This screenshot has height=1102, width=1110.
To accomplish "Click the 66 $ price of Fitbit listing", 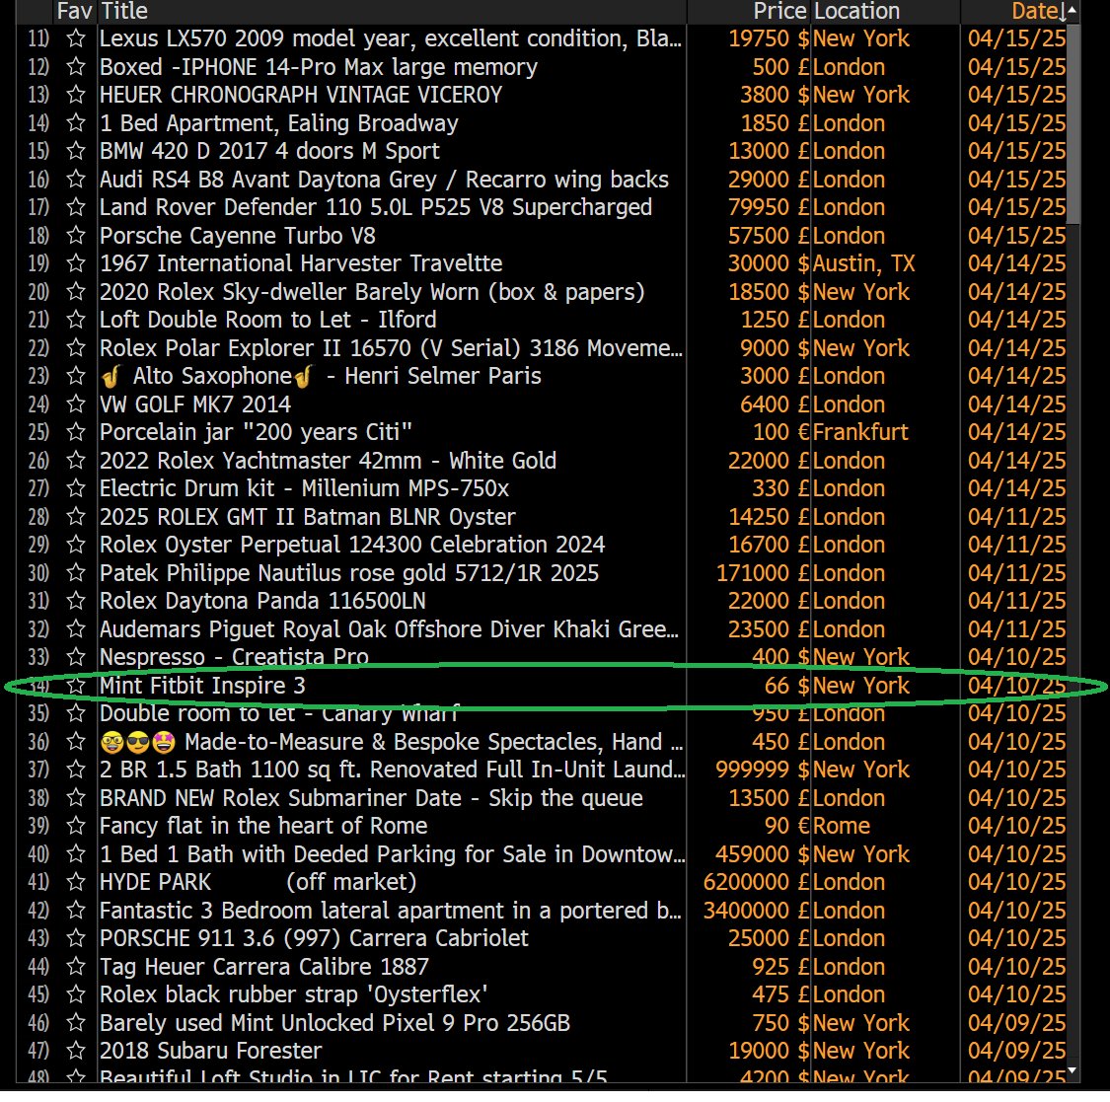I will [786, 685].
